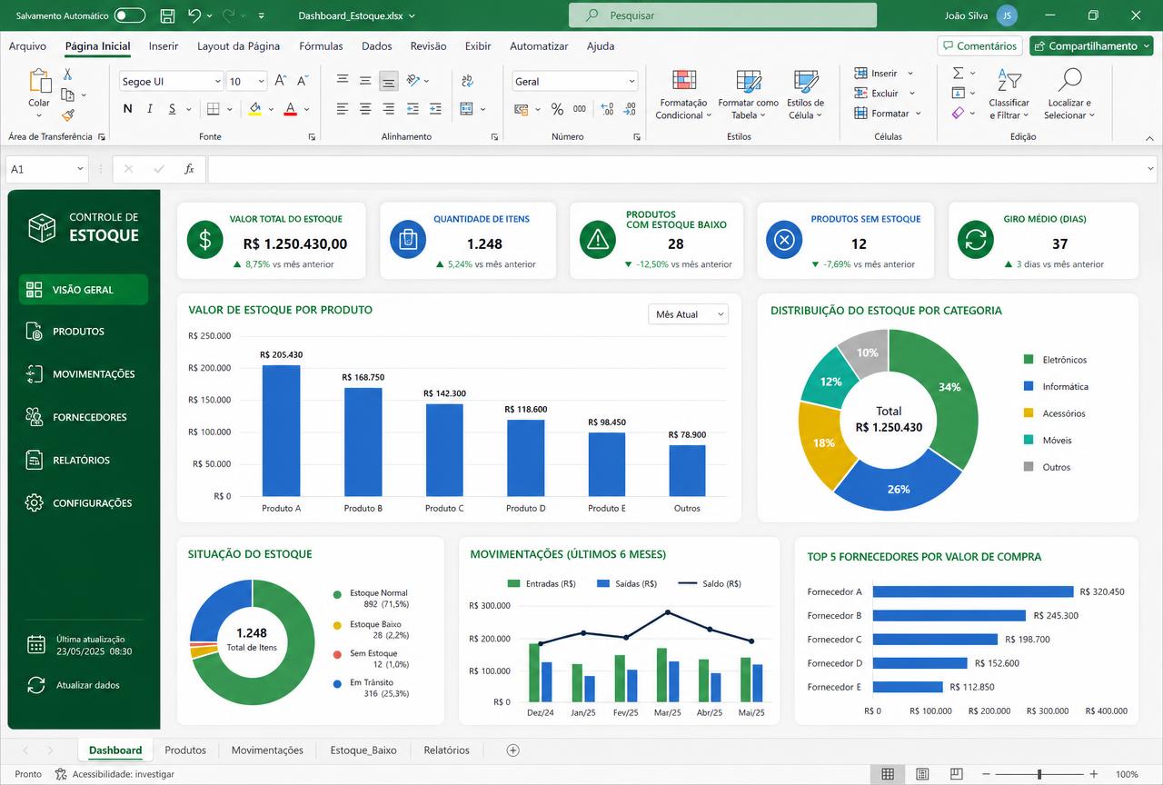Image resolution: width=1163 pixels, height=785 pixels.
Task: Click the Pesquisar search box
Action: (723, 15)
